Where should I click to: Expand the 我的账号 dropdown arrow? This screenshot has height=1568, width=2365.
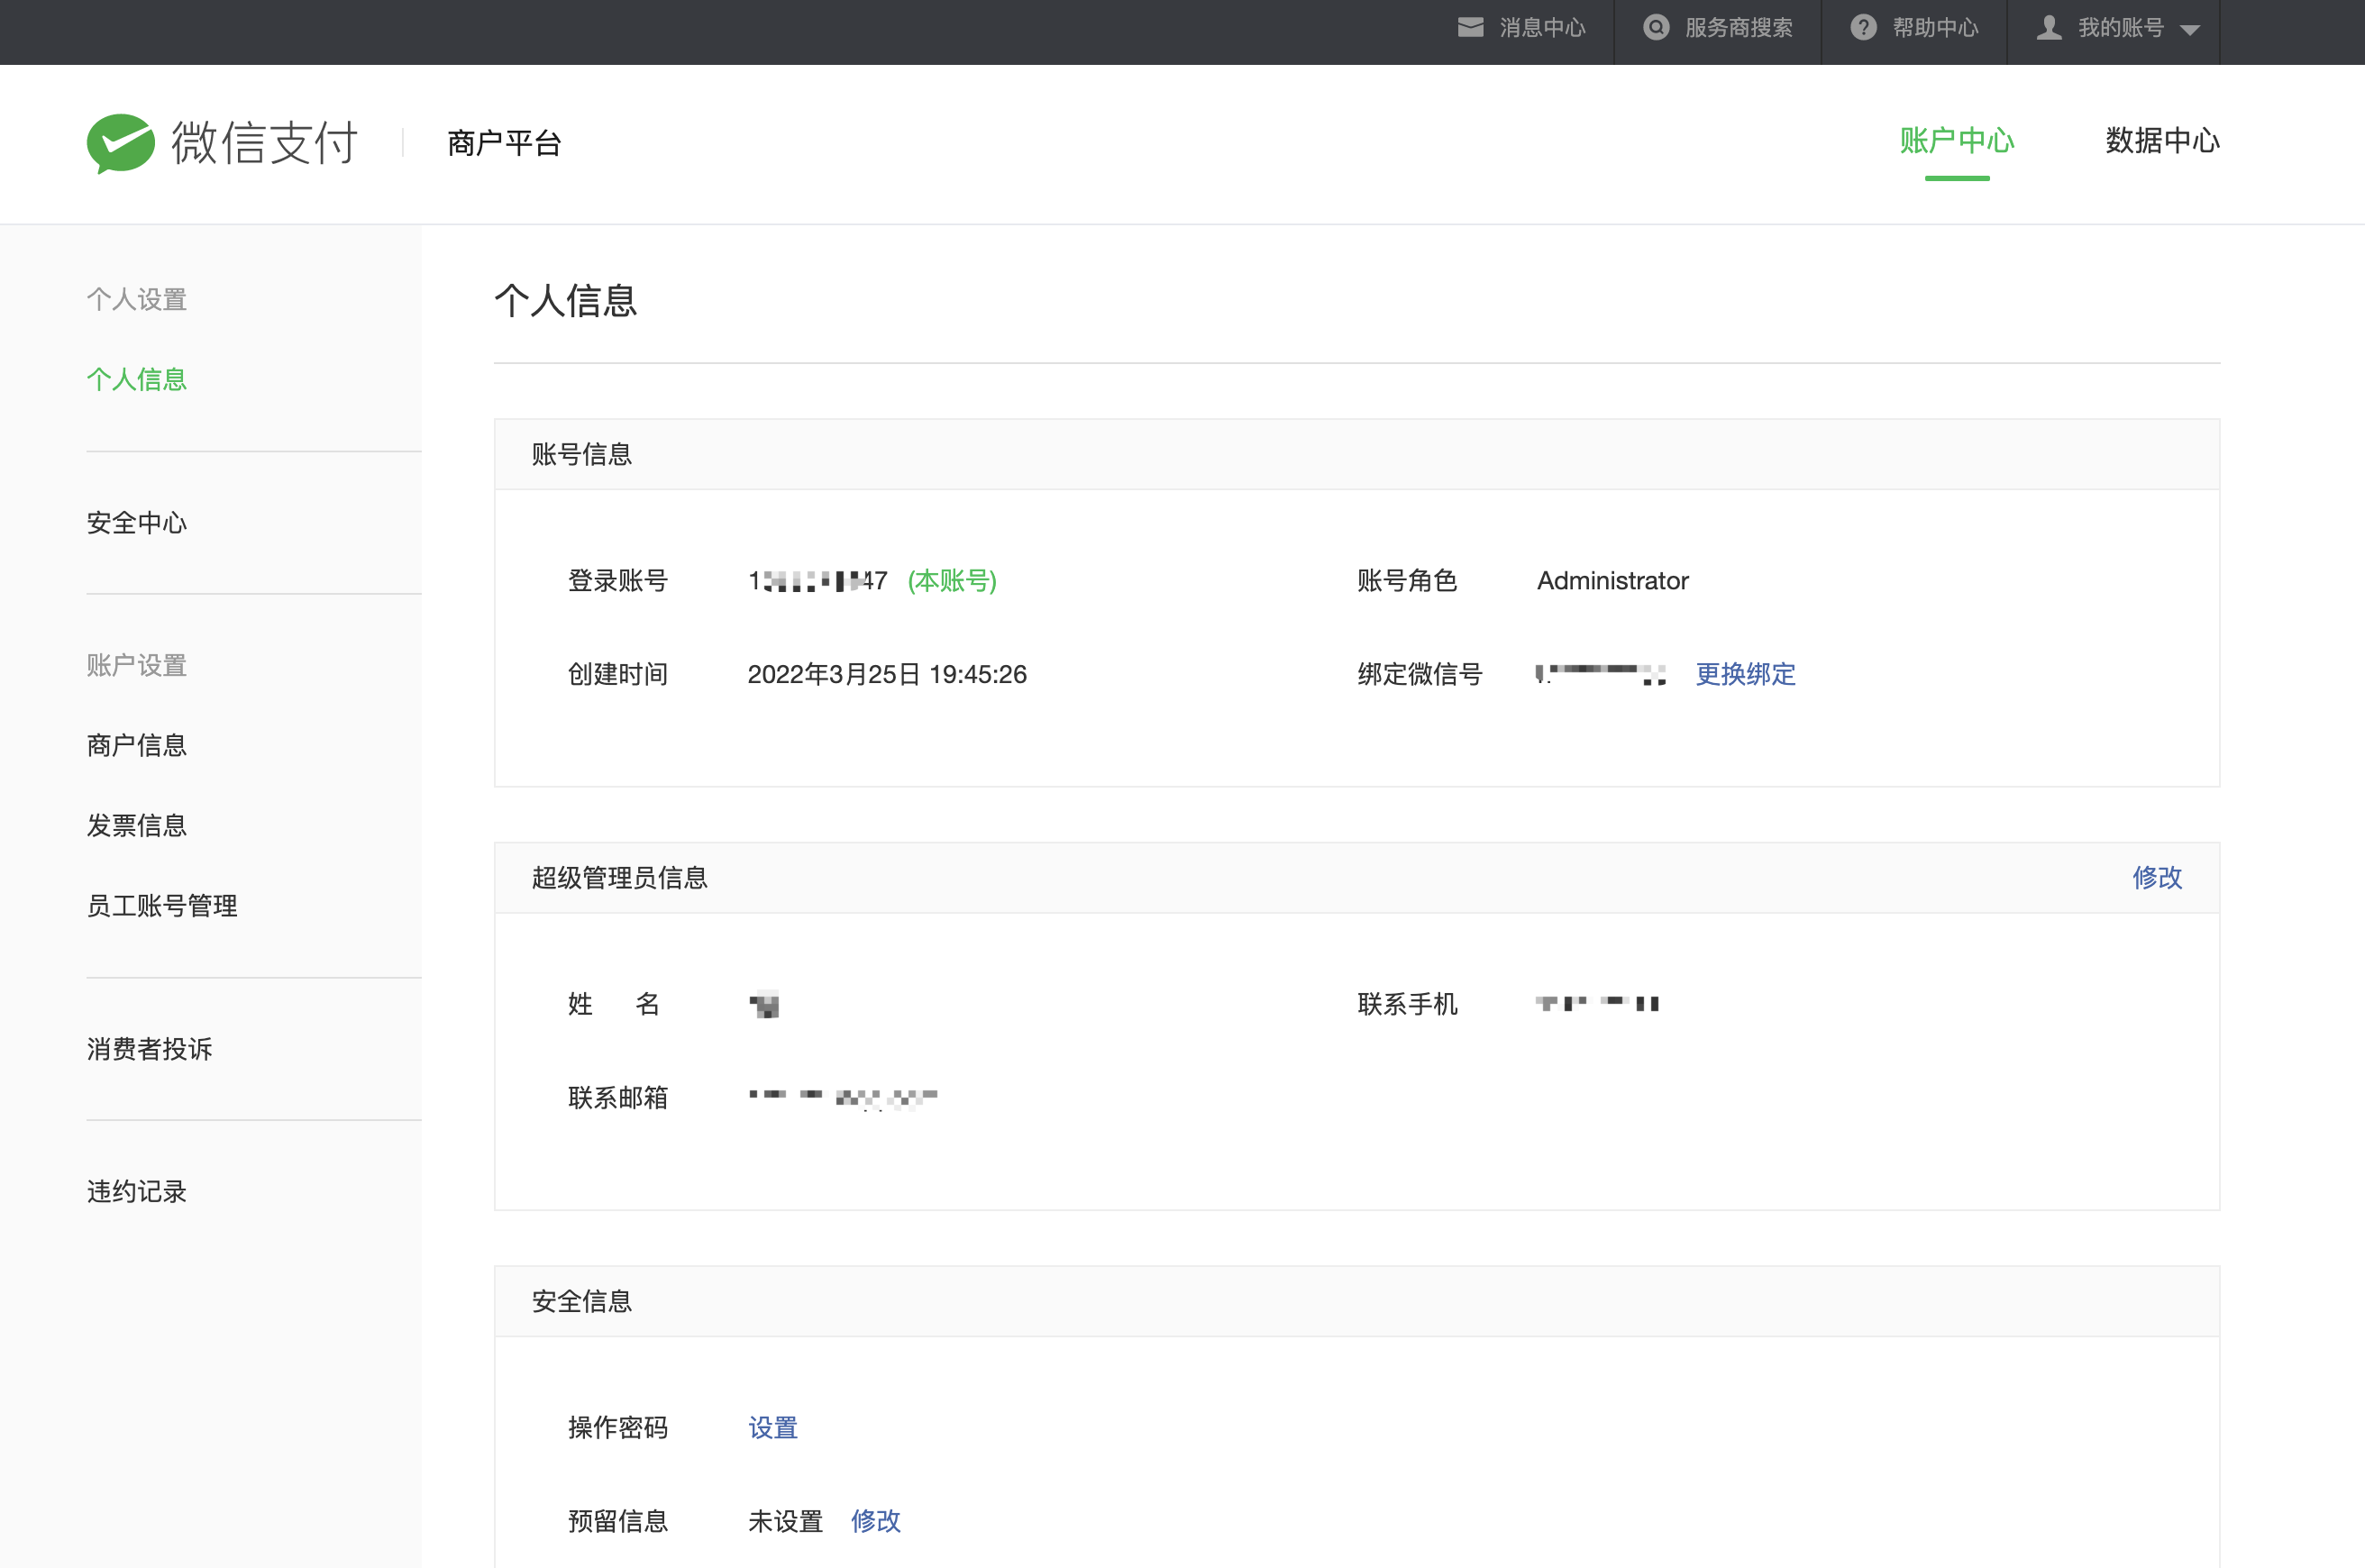[2190, 30]
